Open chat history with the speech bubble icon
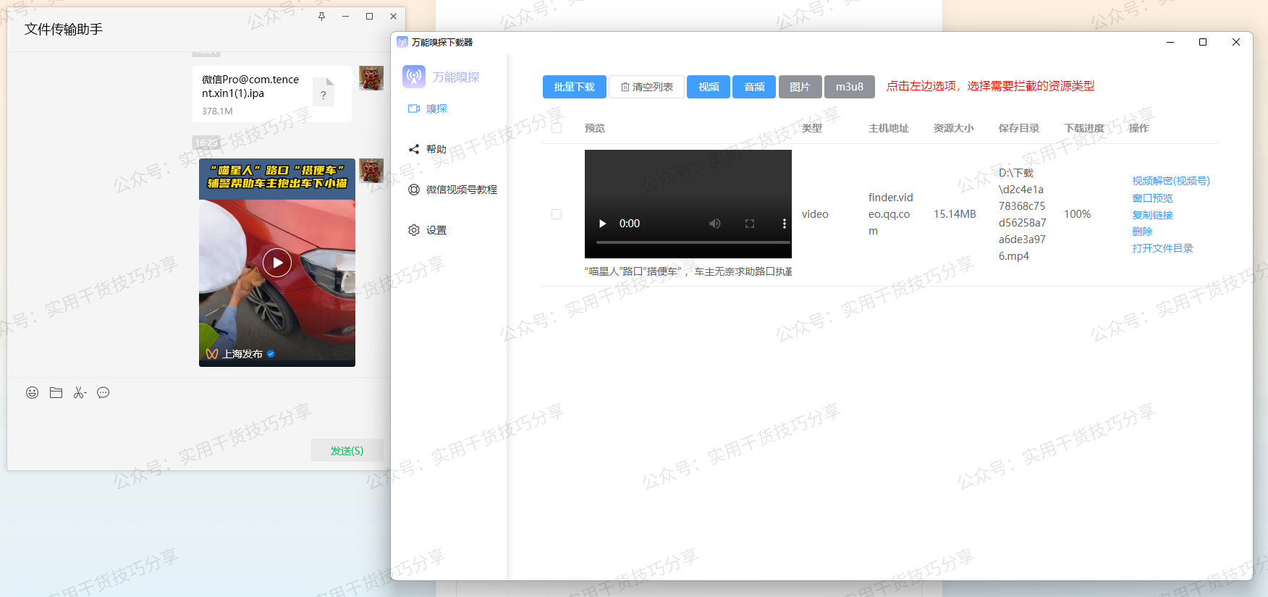The width and height of the screenshot is (1268, 597). [x=103, y=393]
